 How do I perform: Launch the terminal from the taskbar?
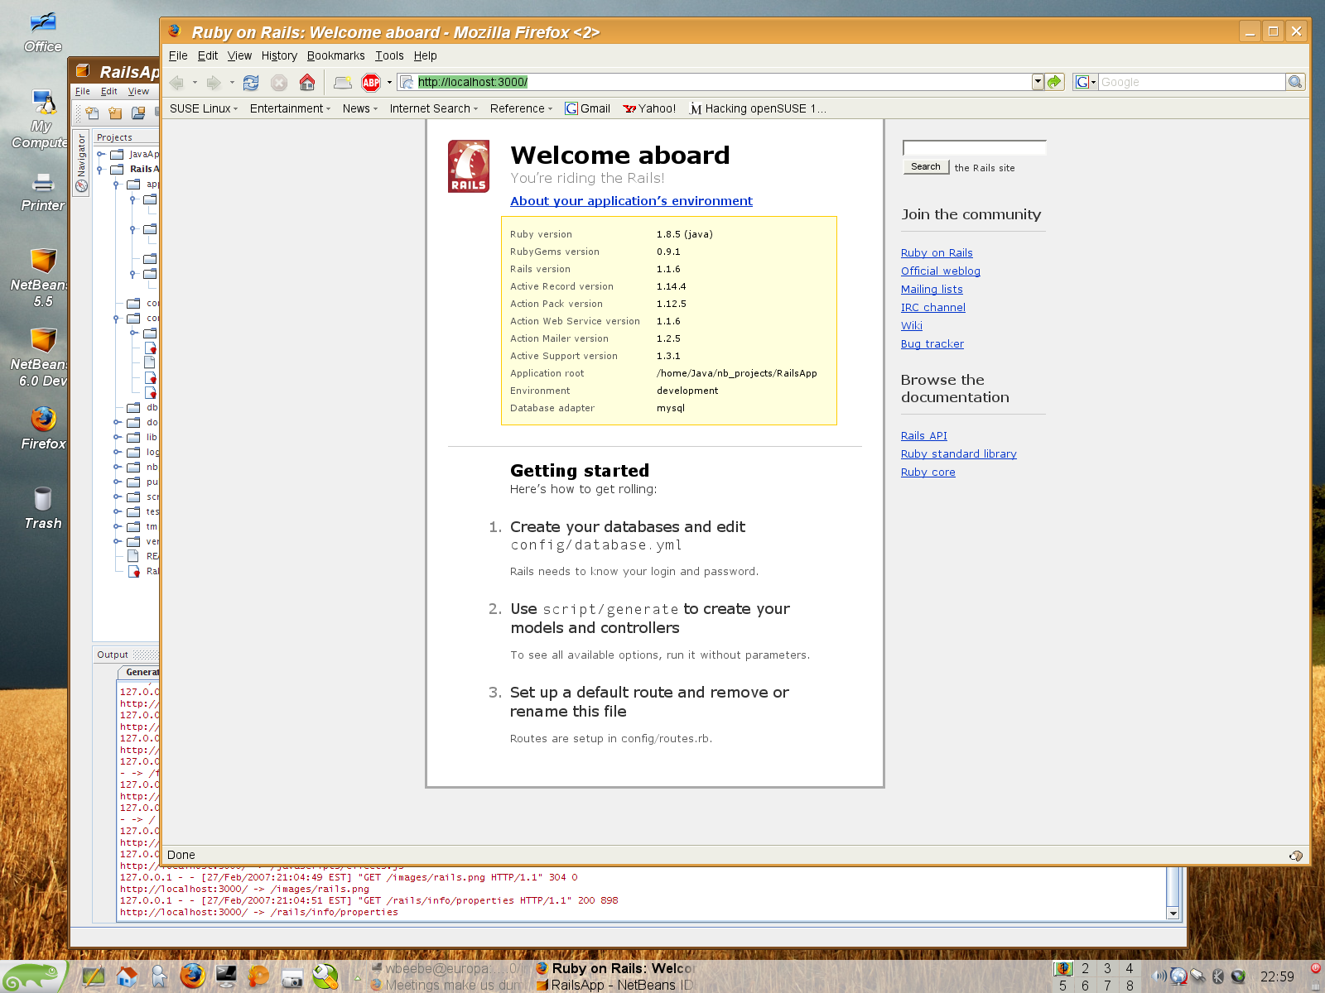pos(226,976)
